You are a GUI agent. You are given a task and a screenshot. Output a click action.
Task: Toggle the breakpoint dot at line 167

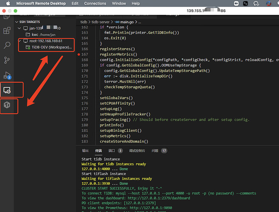tap(78, 54)
